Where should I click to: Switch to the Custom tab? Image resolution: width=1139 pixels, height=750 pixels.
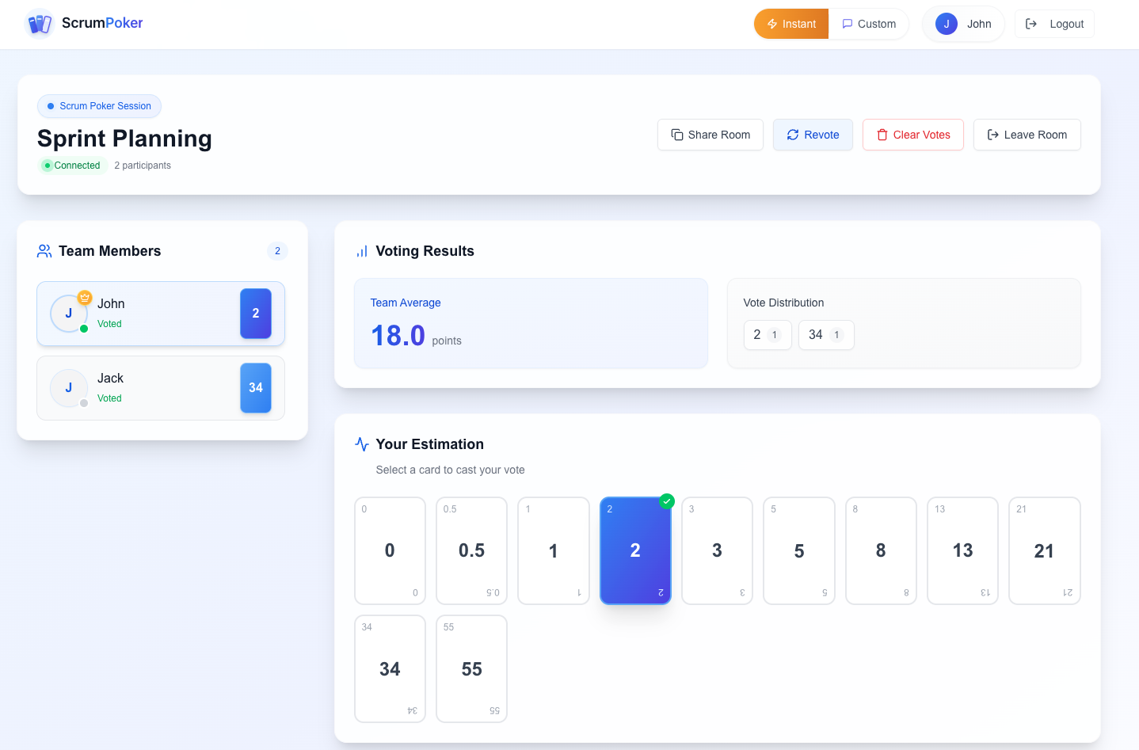coord(869,24)
